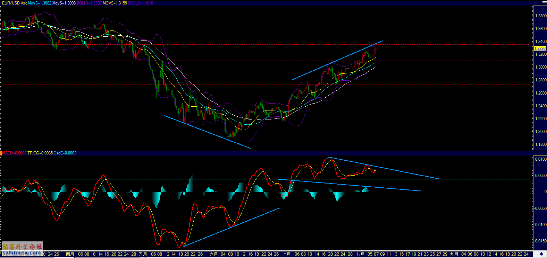Click the 四月 month label on time axis
This screenshot has height=258, width=547.
click(x=70, y=254)
